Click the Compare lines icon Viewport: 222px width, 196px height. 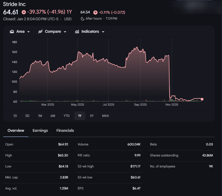pyautogui.click(x=40, y=32)
